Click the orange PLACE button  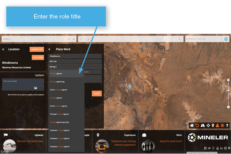pos(96,94)
